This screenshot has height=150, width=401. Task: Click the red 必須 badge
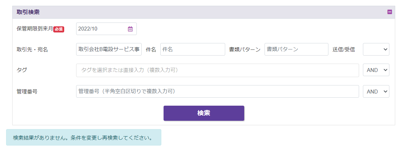[x=59, y=29]
